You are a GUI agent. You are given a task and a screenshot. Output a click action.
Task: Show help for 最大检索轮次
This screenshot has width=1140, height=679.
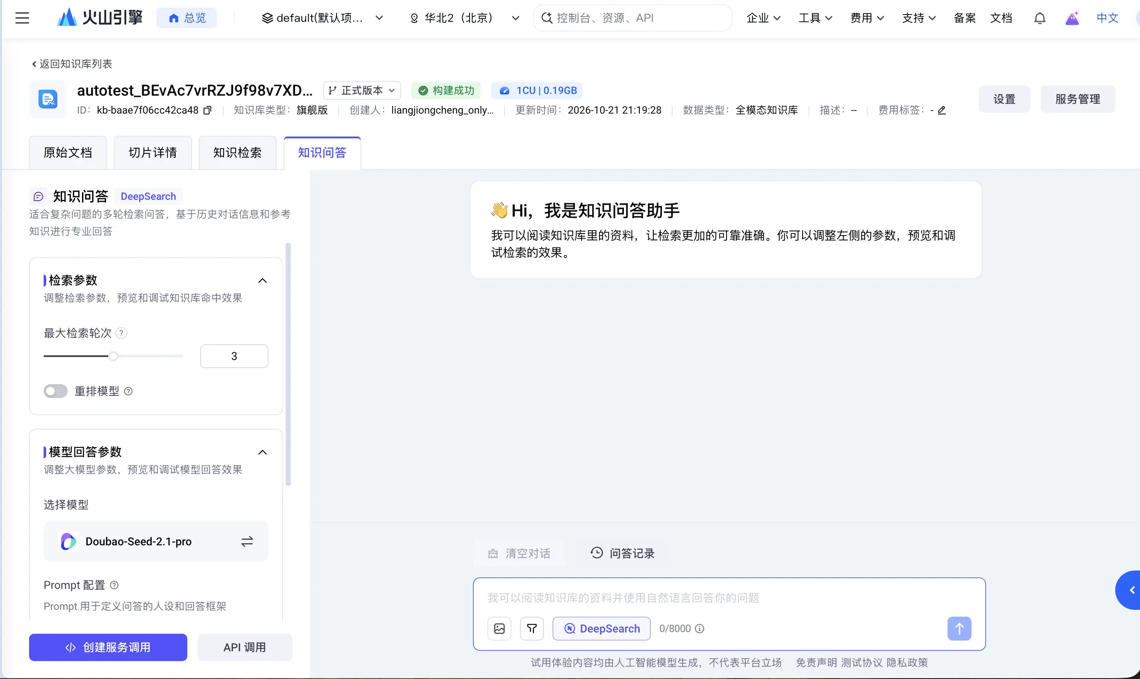[x=121, y=333]
